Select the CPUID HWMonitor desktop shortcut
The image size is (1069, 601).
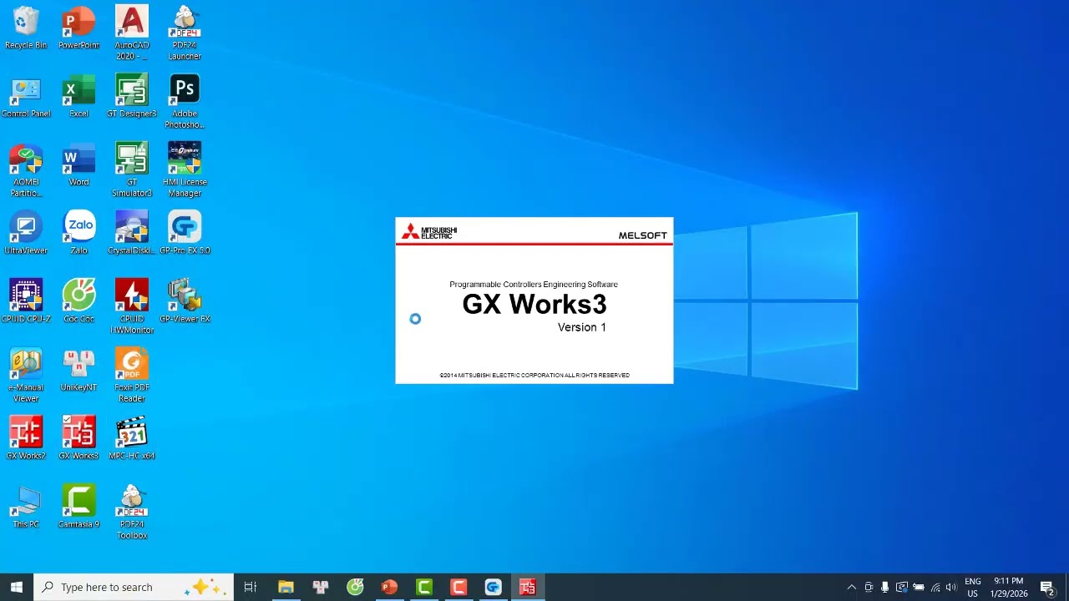(132, 307)
